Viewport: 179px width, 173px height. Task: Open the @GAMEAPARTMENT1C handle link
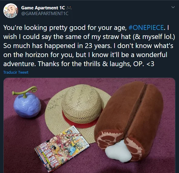click(x=45, y=14)
